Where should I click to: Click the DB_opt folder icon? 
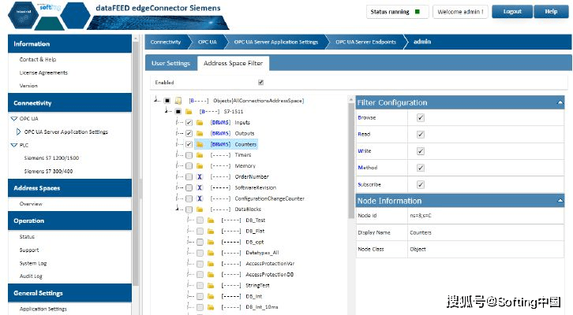coord(211,242)
